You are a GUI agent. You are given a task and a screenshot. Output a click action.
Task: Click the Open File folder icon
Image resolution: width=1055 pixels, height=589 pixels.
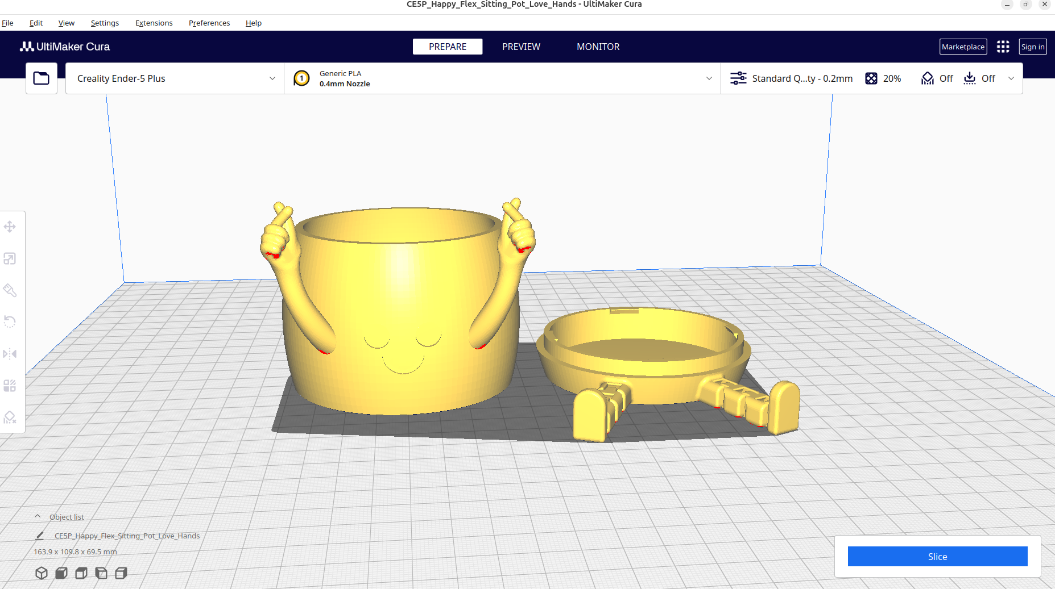tap(42, 78)
